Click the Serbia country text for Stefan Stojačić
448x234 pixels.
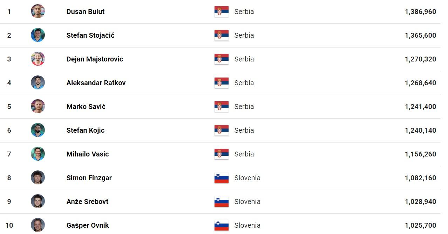tap(244, 35)
